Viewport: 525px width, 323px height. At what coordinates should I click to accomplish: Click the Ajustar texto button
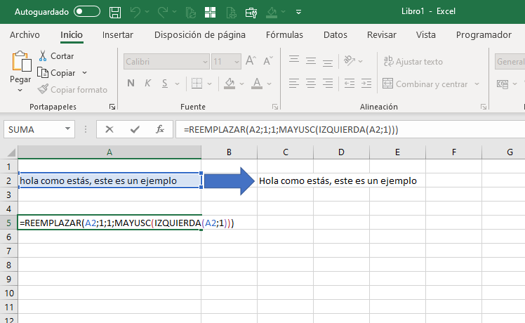point(413,62)
